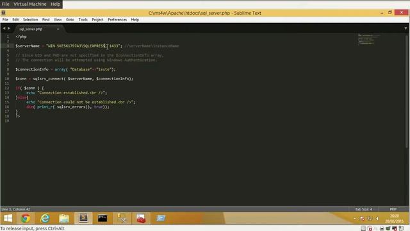Open Sublime Text File menu
410x231 pixels.
[x=5, y=20]
